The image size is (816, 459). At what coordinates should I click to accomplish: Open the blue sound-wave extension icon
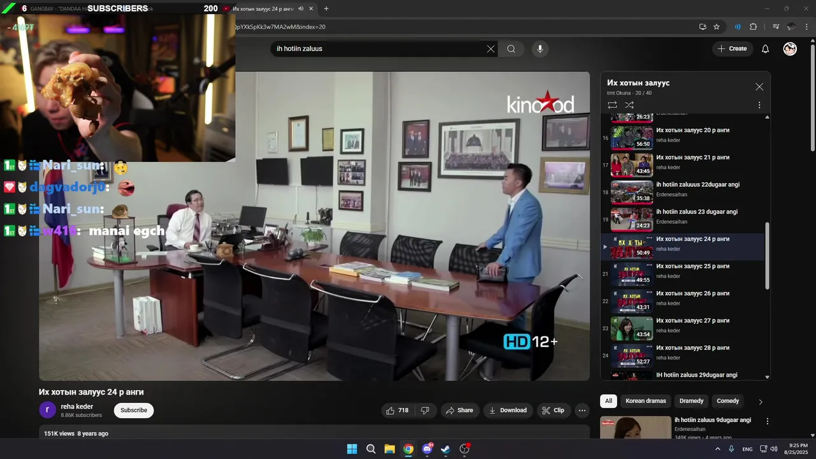[738, 27]
